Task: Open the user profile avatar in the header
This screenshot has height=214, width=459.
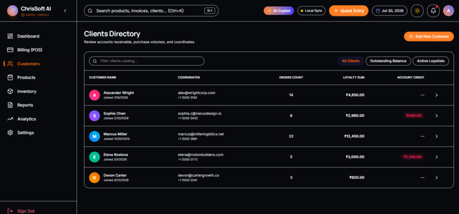Action: click(448, 11)
